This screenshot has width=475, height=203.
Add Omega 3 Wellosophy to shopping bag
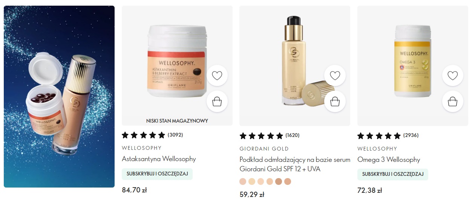point(453,101)
